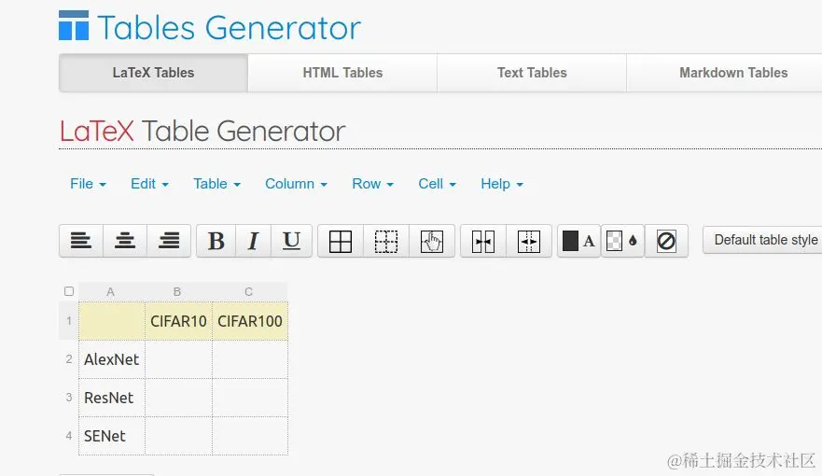
Task: Select row 1 header
Action: click(69, 320)
